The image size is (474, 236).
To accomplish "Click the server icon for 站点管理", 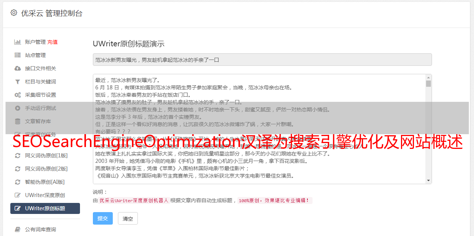I will (17, 55).
